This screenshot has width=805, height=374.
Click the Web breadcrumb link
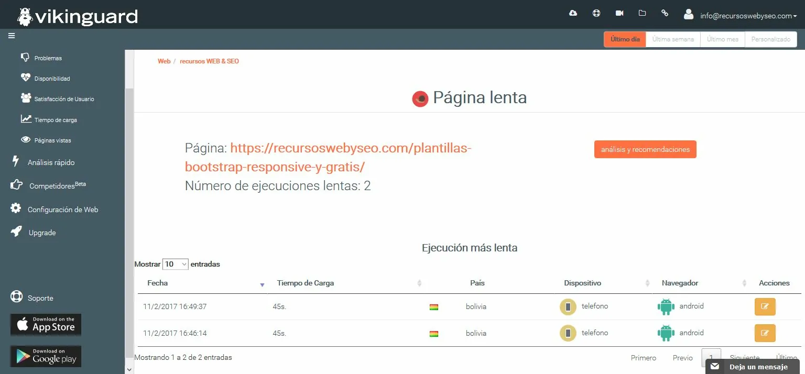tap(164, 61)
